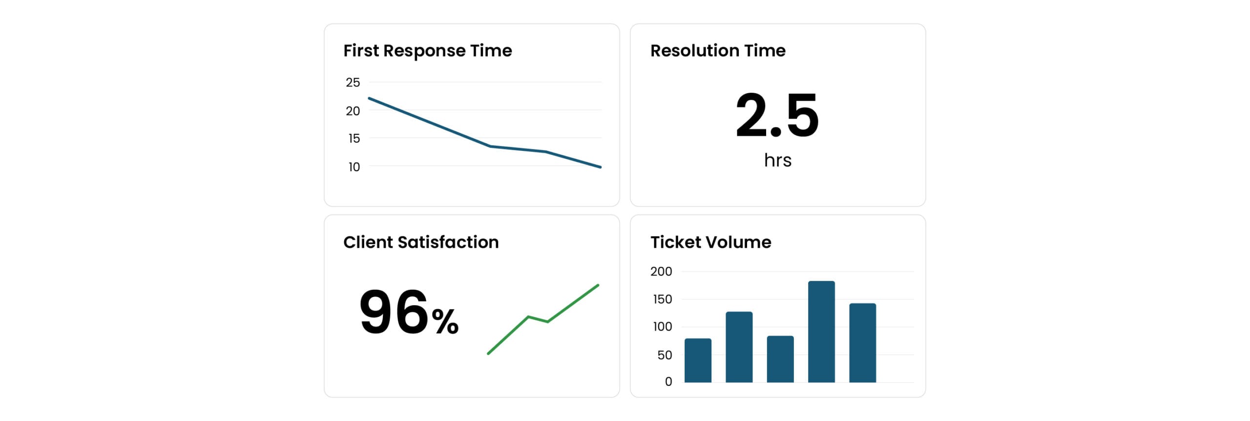Select the 96% satisfaction figure
This screenshot has height=421, width=1250.
409,313
